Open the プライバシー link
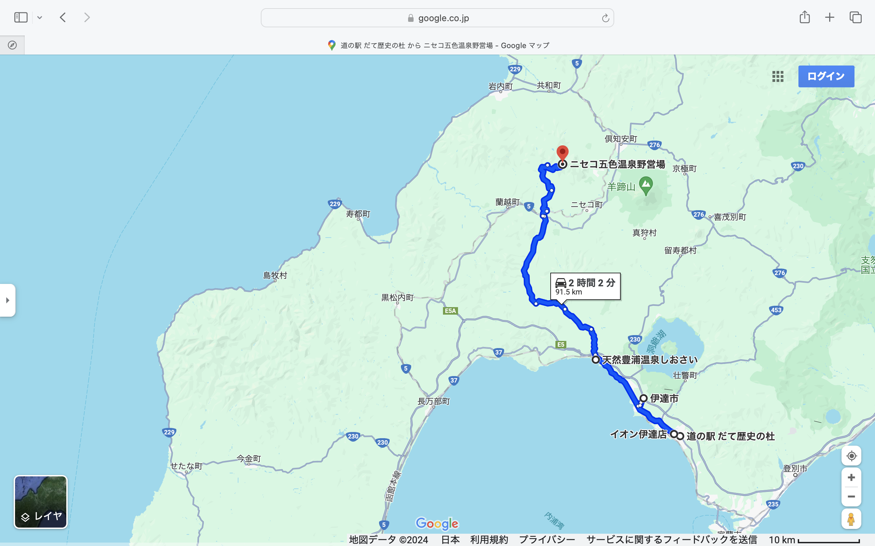 547,540
